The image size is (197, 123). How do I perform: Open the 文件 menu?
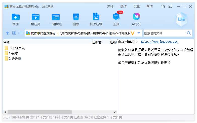tap(110, 6)
